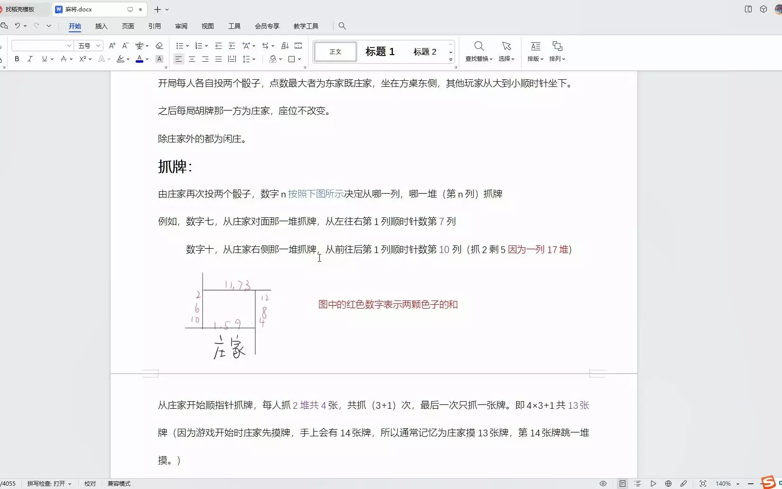
Task: Toggle italic formatting
Action: (30, 59)
